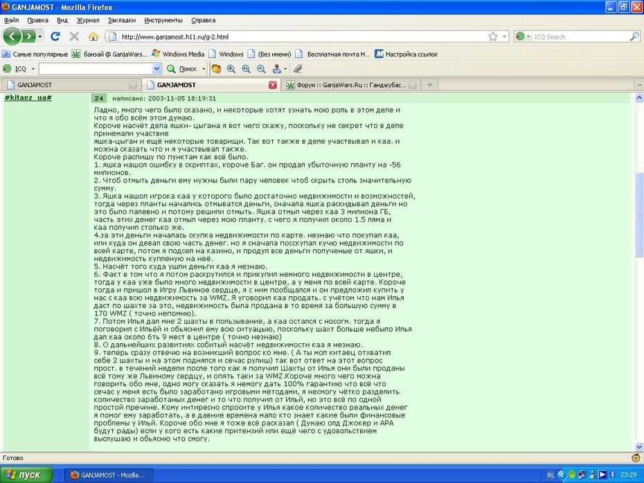Screen dimensions: 644x483
Task: Open the ICQ flower icon in the system tray
Action: [572, 475]
